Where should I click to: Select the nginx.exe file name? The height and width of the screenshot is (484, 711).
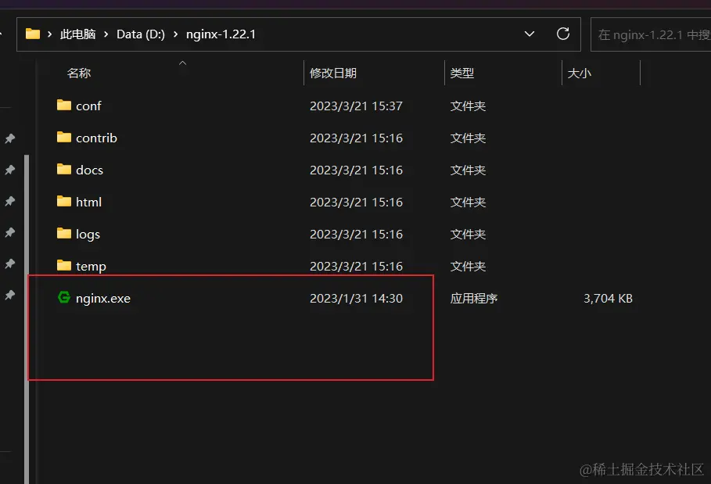[103, 298]
